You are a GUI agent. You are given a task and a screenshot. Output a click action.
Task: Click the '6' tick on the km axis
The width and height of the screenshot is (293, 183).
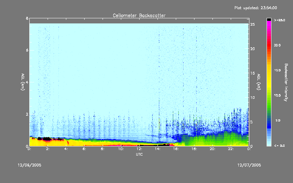click(27, 50)
